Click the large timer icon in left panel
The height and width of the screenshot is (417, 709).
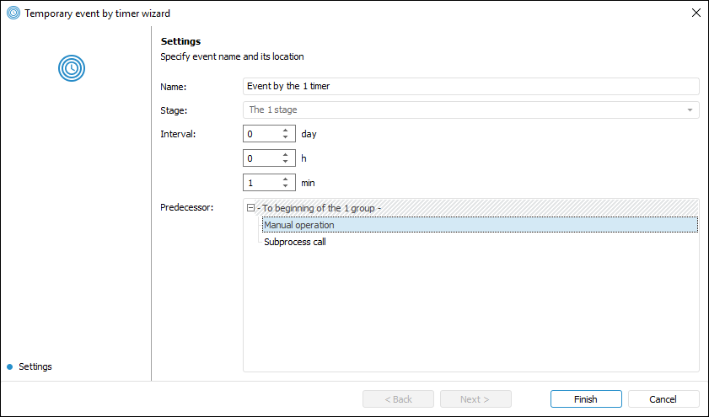point(72,67)
